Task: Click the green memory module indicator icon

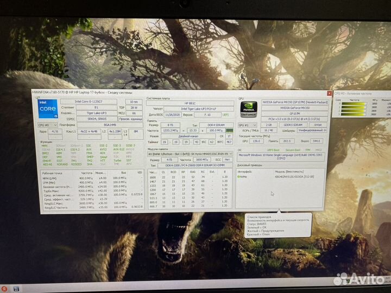Action: click(229, 130)
